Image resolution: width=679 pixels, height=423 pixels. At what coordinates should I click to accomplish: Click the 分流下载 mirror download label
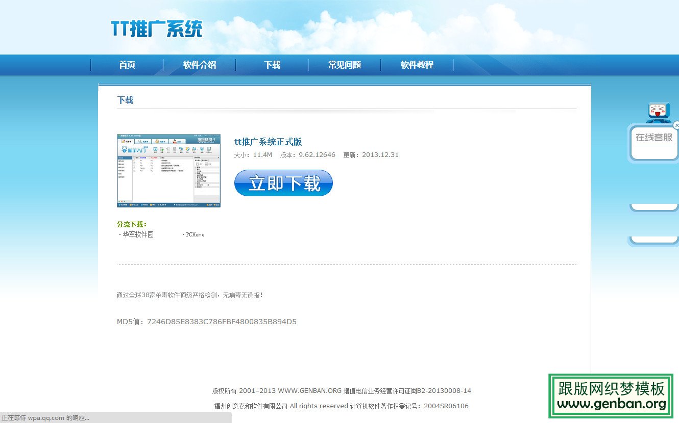[x=131, y=224]
